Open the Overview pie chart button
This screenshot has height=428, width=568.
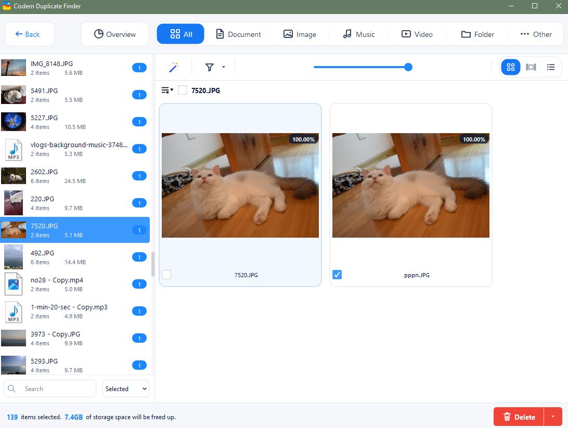tap(115, 34)
